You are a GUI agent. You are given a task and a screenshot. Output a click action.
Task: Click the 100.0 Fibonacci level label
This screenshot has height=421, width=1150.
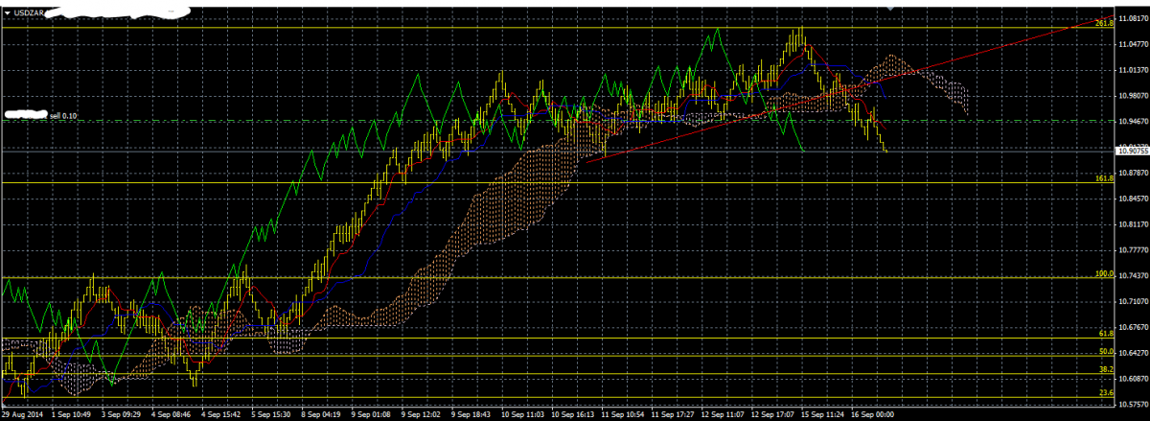point(1103,273)
